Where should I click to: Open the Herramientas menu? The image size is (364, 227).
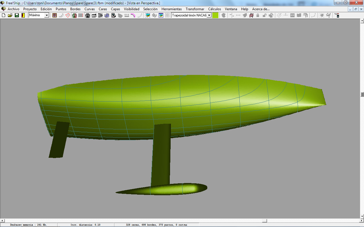171,9
